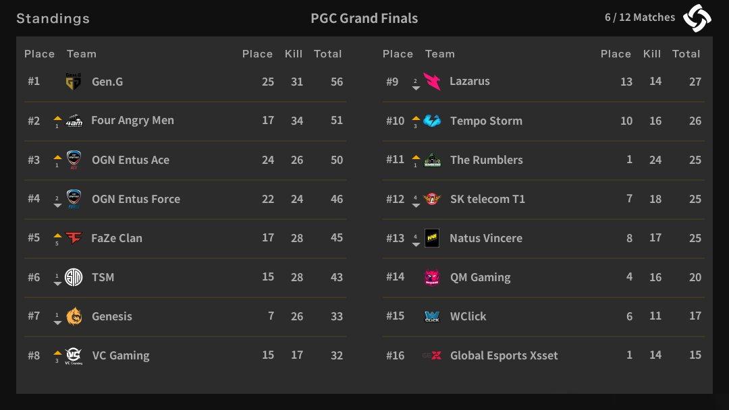
Task: Click the PGC Grand Finals title
Action: tap(364, 18)
